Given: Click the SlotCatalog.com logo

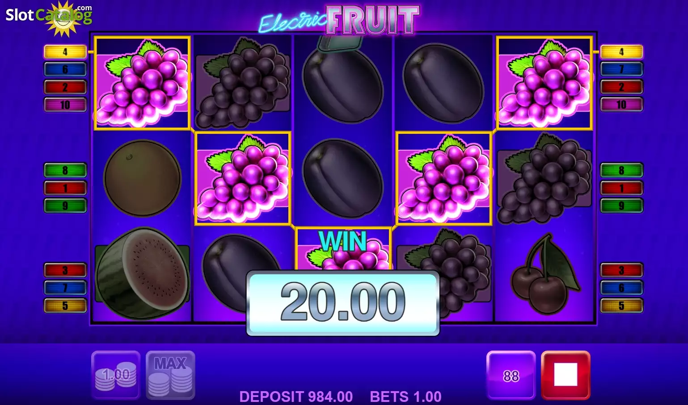Looking at the screenshot, I should click(x=49, y=17).
